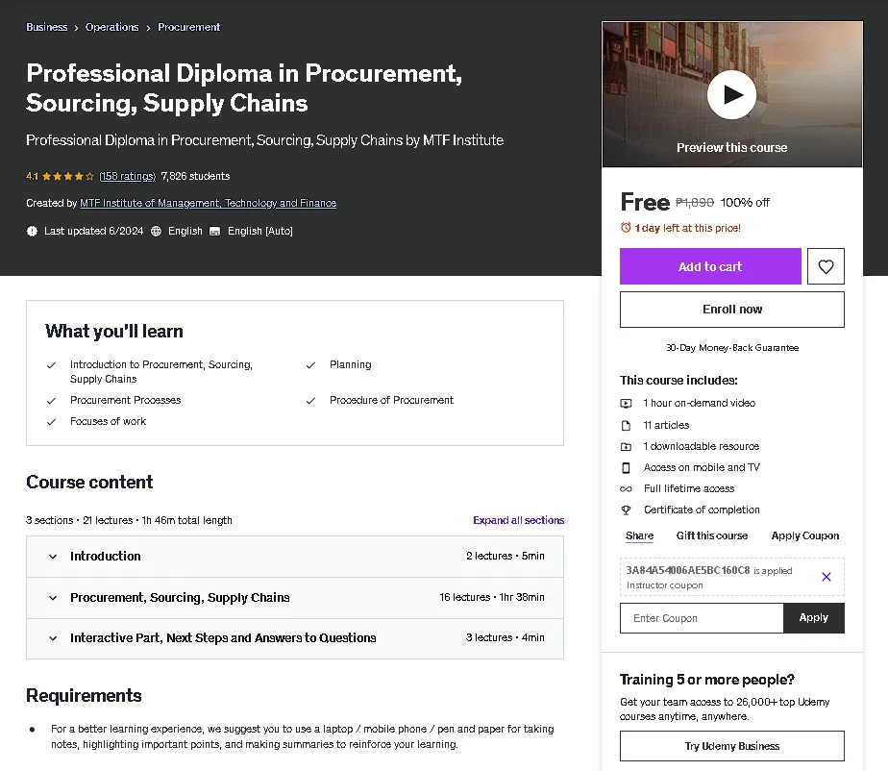Screen dimensions: 888x771
Task: Select the Apply Coupon tab
Action: [804, 535]
